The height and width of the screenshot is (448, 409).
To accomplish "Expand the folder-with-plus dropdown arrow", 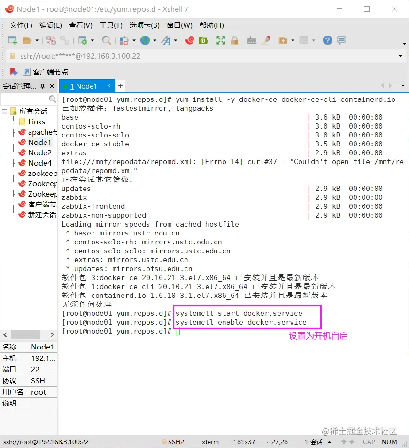I will (293, 40).
